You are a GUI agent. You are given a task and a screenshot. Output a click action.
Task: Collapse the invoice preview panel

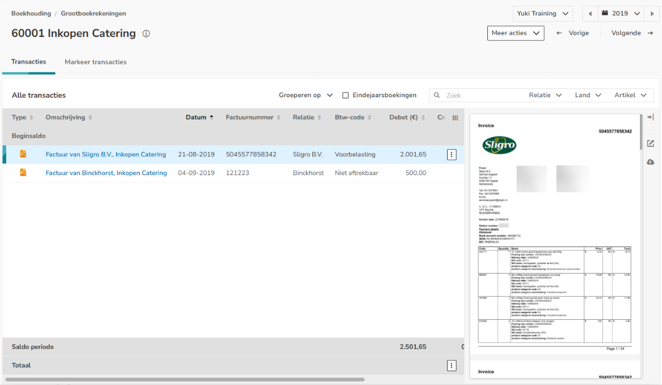pos(650,117)
